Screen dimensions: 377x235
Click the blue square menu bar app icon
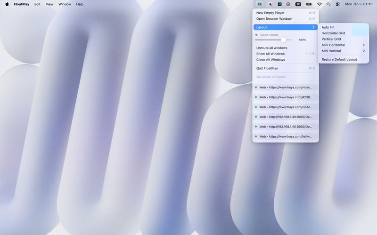pos(279,4)
